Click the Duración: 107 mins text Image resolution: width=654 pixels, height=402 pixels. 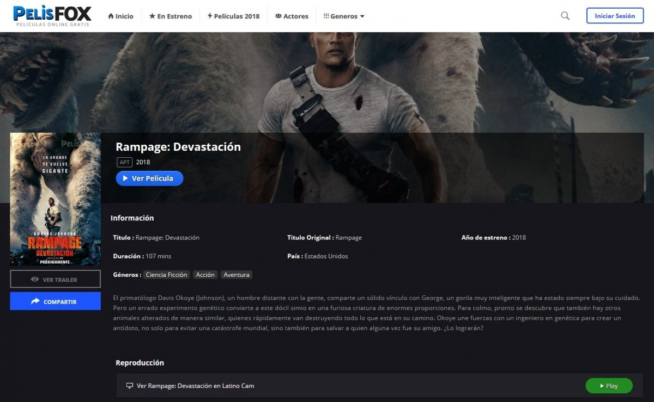pyautogui.click(x=142, y=256)
